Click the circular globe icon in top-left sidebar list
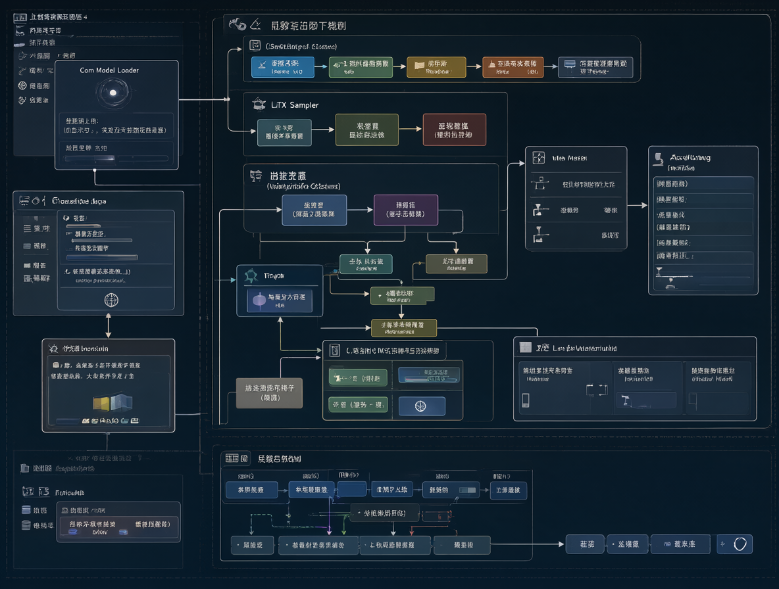Screen dimensions: 779x589 coord(22,85)
